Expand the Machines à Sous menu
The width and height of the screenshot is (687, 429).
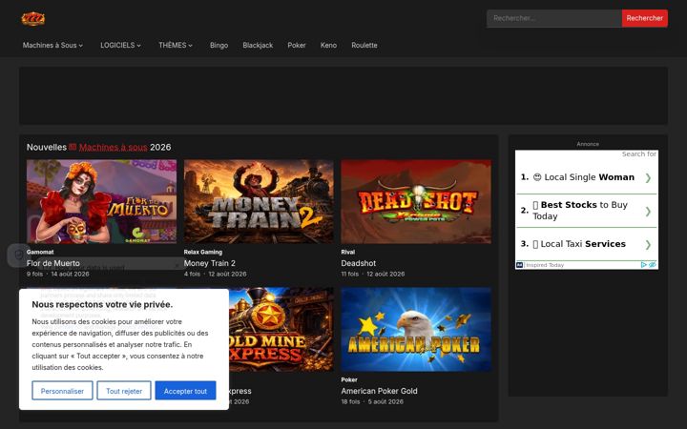tap(52, 45)
